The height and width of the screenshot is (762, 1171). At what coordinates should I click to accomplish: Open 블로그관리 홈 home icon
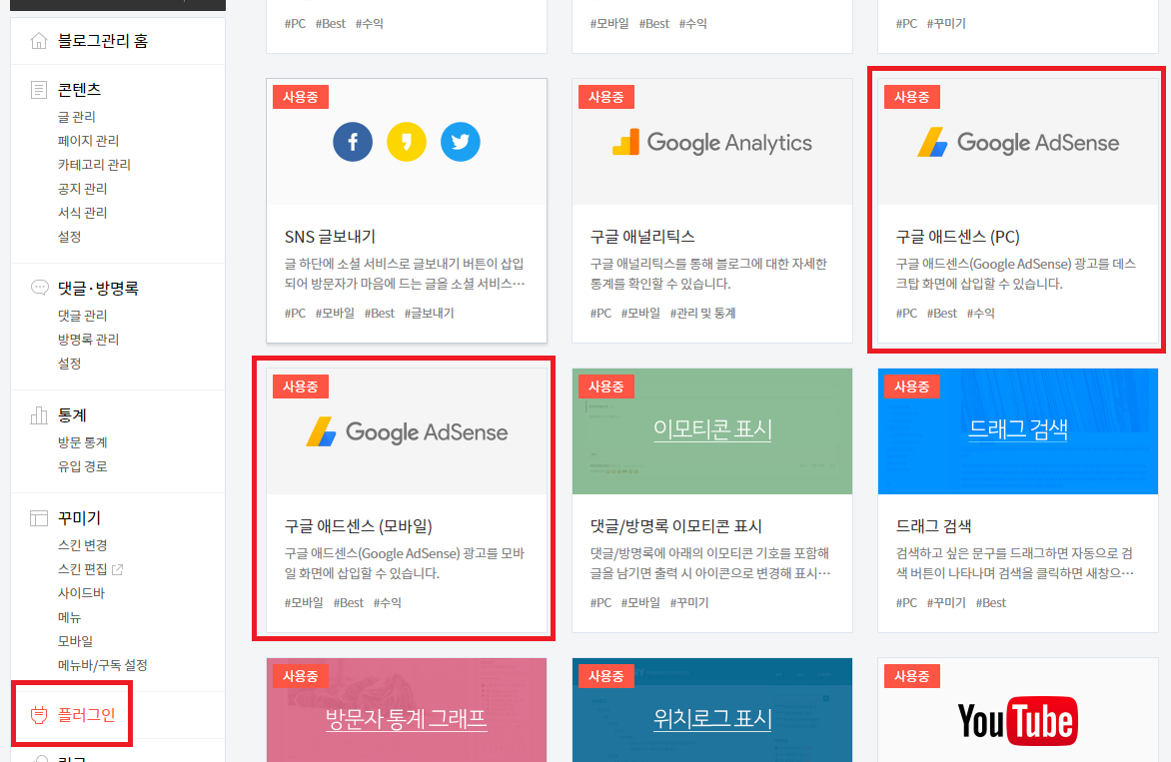pos(39,41)
